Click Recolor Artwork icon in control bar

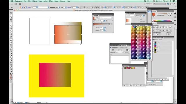tap(81, 8)
